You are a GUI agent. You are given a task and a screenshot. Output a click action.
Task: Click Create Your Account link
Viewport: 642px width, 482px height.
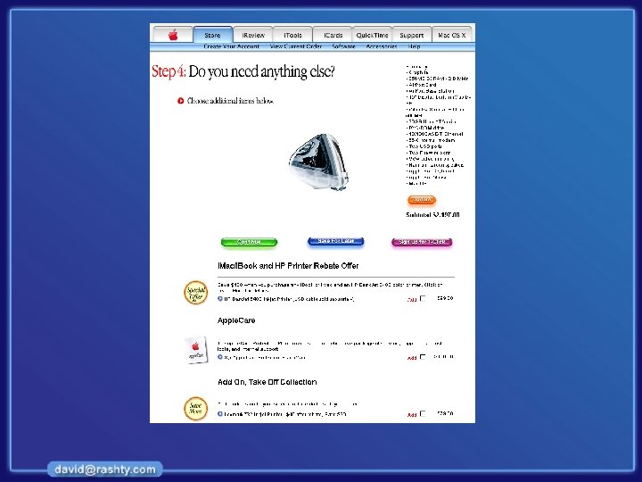coord(231,46)
